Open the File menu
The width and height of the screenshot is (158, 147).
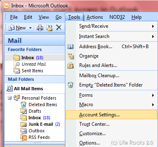[14, 17]
